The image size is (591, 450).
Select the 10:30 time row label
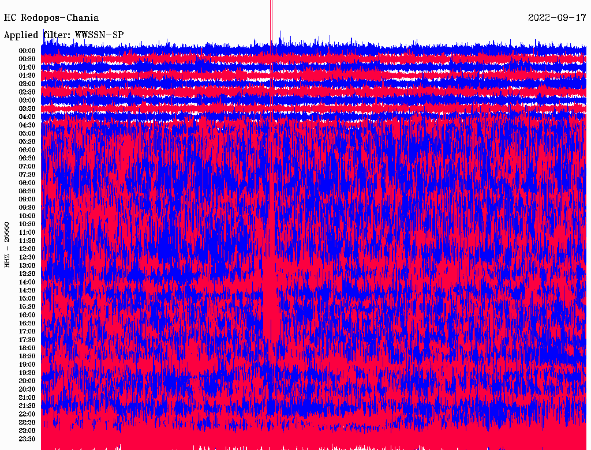tap(27, 224)
